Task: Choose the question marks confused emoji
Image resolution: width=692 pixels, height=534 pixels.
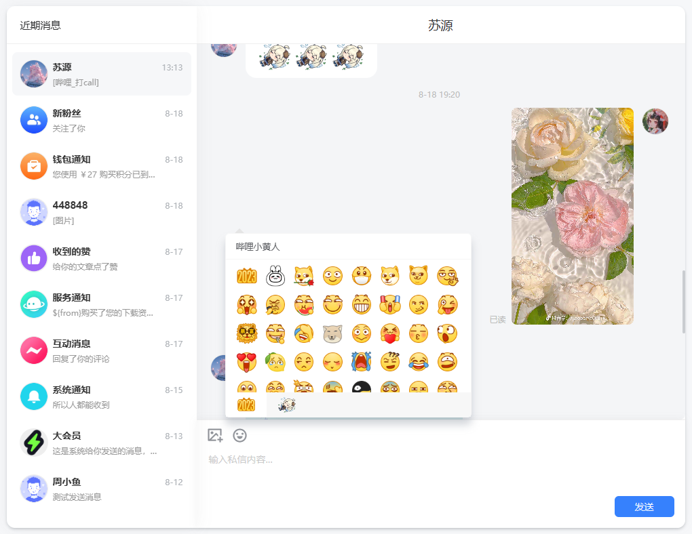Action: pos(389,362)
